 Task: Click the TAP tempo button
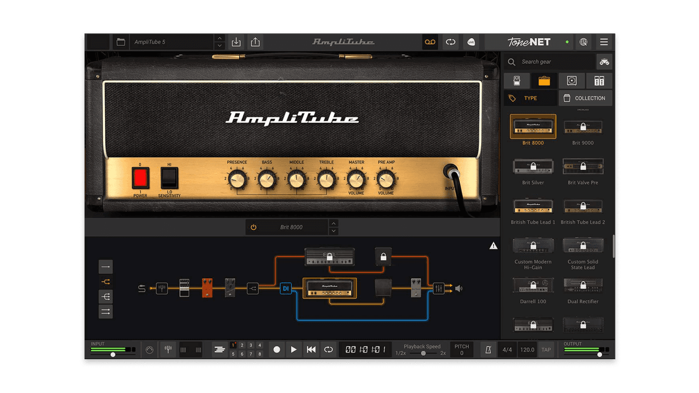click(546, 349)
